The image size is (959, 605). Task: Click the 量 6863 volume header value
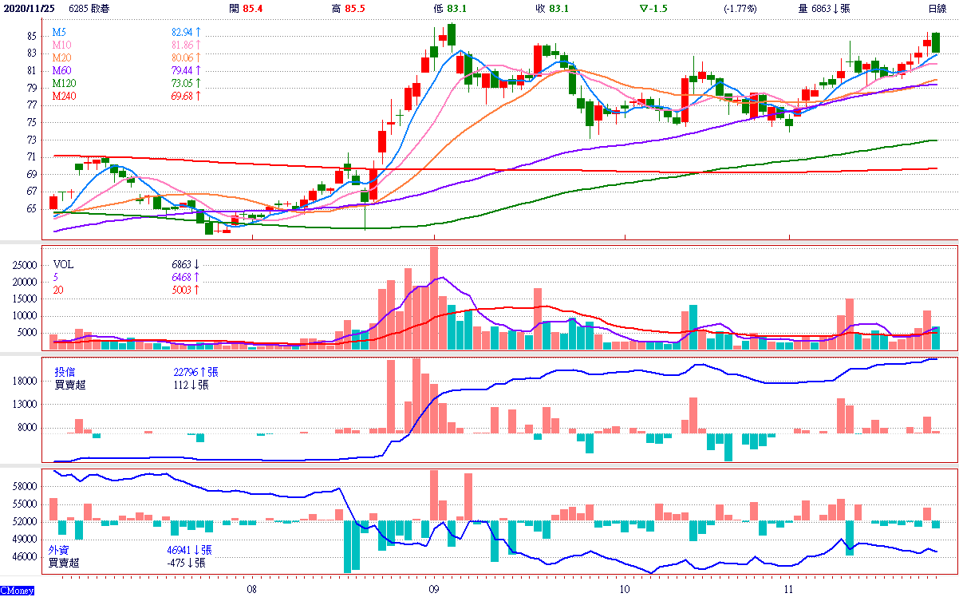pos(824,8)
